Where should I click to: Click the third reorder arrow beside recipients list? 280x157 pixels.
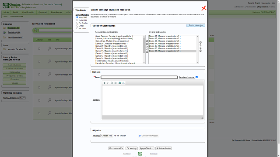[x=200, y=48]
